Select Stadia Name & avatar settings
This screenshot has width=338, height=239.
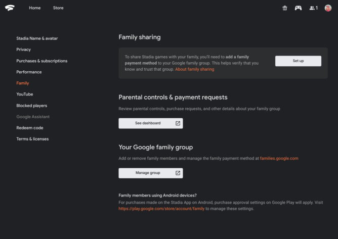36,38
